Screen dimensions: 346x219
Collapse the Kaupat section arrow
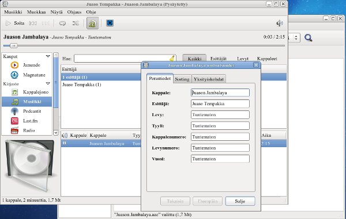[x=48, y=56]
